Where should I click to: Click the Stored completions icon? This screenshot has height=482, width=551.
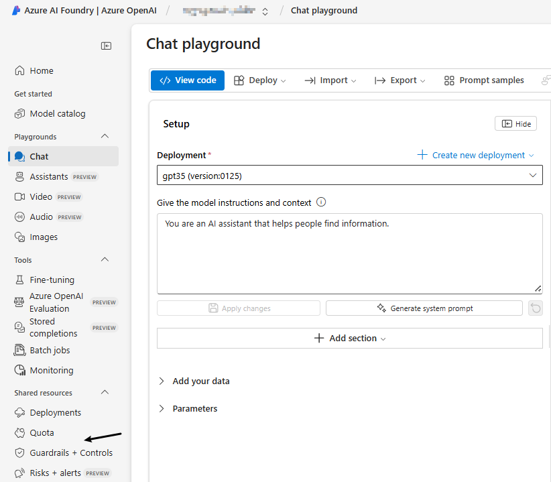(19, 327)
